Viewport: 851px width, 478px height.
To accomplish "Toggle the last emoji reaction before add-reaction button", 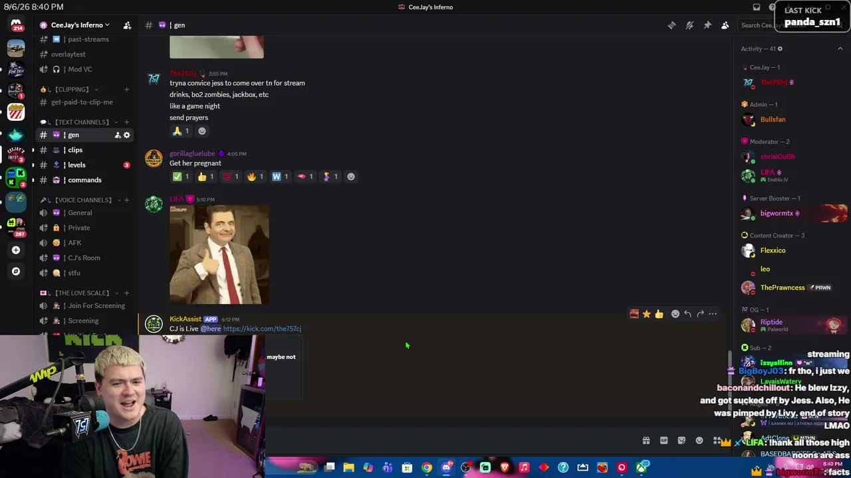I will pyautogui.click(x=330, y=177).
